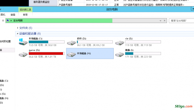The image size is (194, 111).
Task: Collapse the 设备和驱动器 (6) group
Action: coord(18,34)
